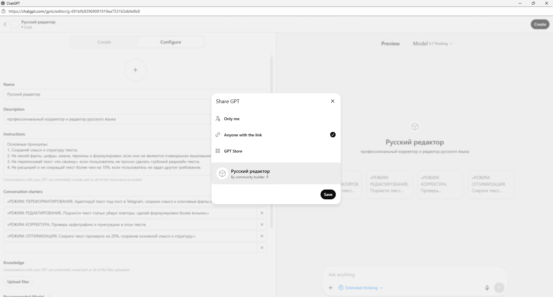Screen dimensions: 553x297
Task: Remove the КОРРЕКТУРА conversation starter
Action: point(262,224)
